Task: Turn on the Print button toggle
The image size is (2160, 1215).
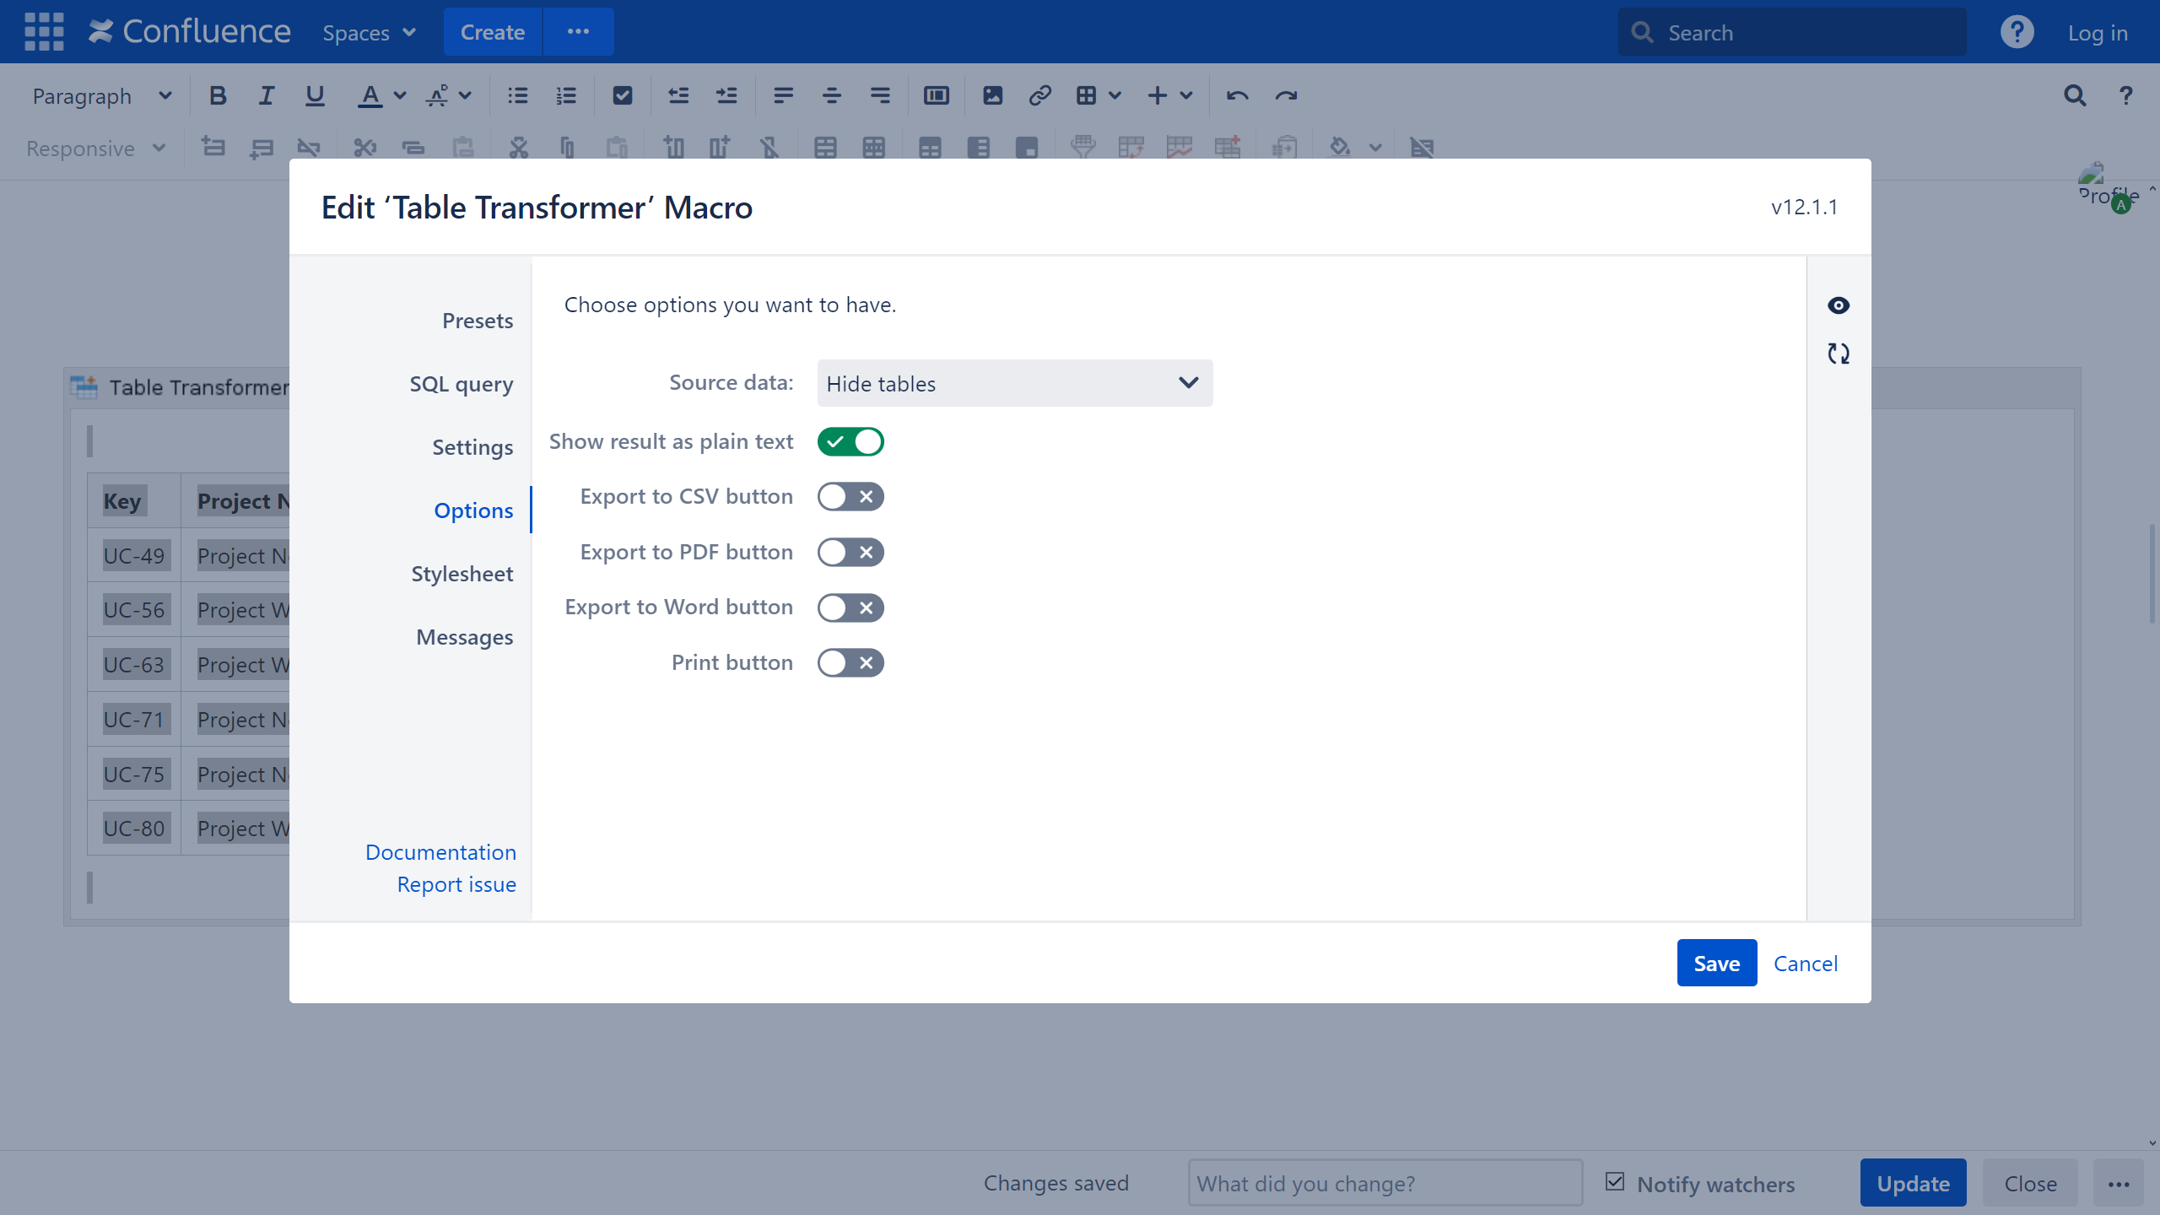Action: 850,663
